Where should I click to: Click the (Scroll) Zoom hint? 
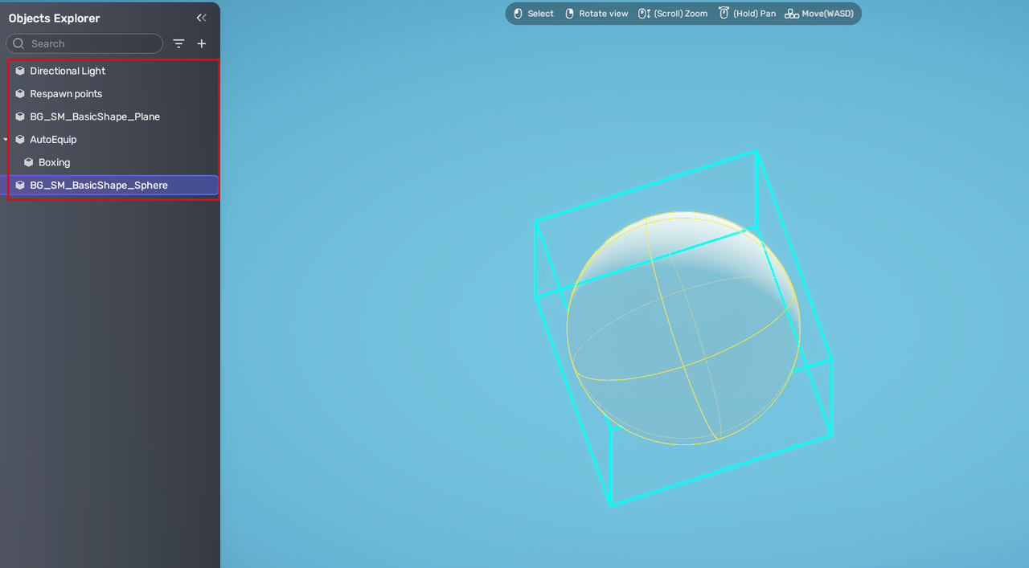pos(673,14)
